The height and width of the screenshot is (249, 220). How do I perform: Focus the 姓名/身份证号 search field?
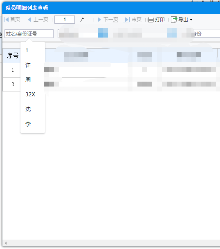(29, 33)
